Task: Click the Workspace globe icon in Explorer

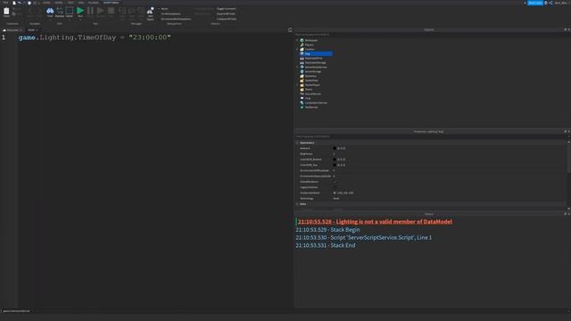Action: (302, 40)
